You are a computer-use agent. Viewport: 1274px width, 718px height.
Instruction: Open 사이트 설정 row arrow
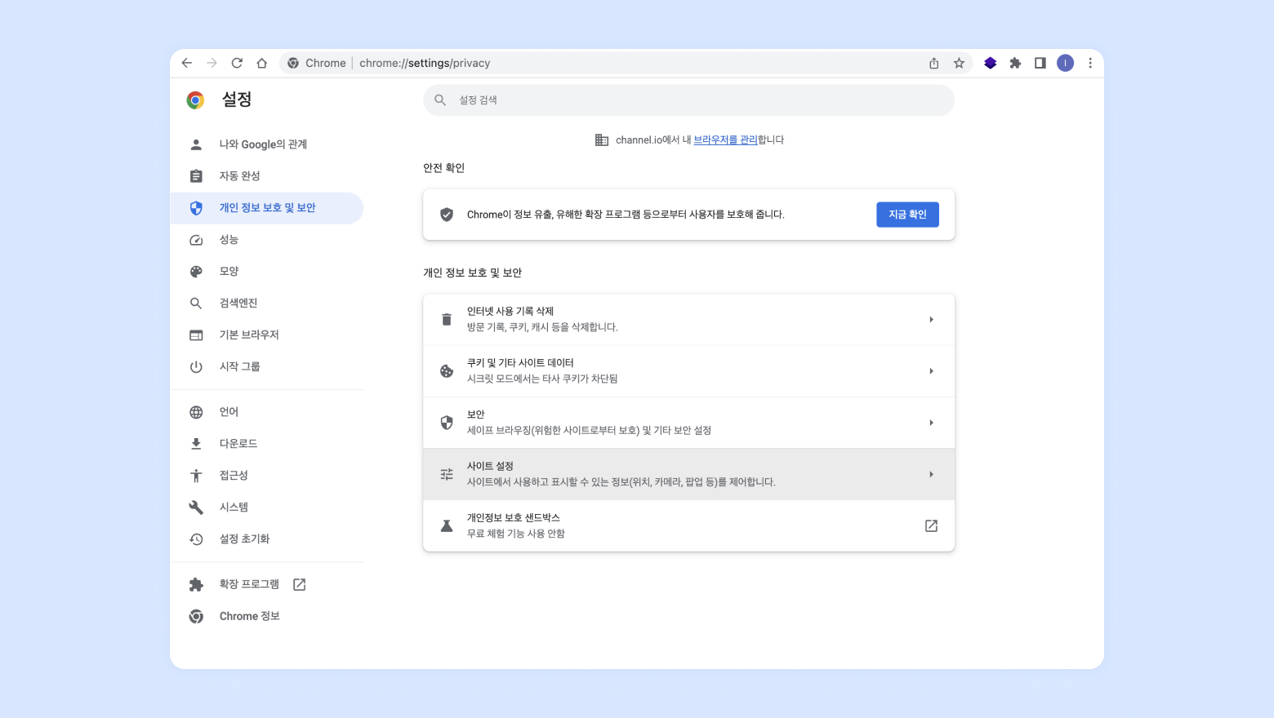(931, 474)
